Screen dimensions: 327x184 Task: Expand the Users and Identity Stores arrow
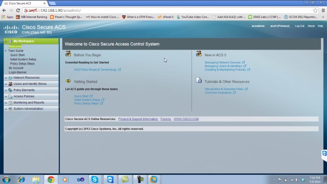[x=6, y=84]
